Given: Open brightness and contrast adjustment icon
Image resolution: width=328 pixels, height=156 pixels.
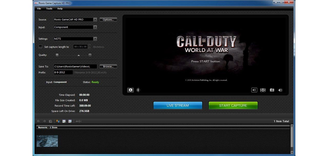Looking at the screenshot, I should 138,90.
